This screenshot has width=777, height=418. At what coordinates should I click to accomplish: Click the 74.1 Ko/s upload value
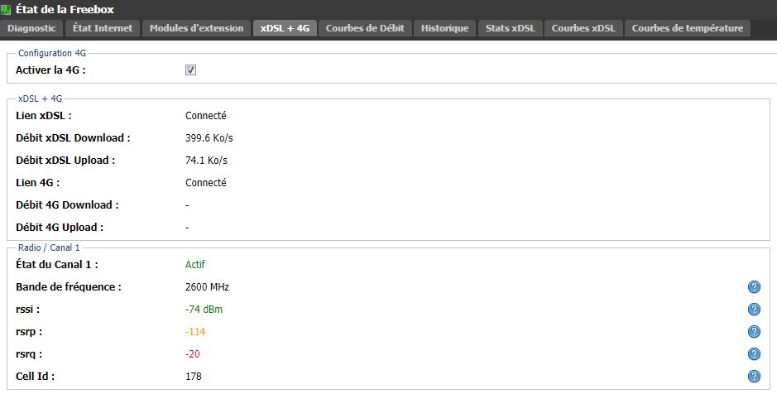click(x=206, y=160)
